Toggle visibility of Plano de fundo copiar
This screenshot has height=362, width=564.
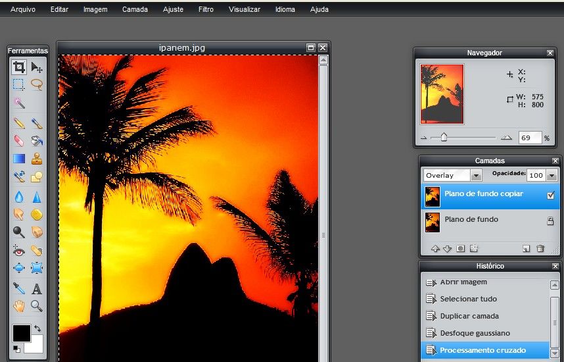pos(551,195)
